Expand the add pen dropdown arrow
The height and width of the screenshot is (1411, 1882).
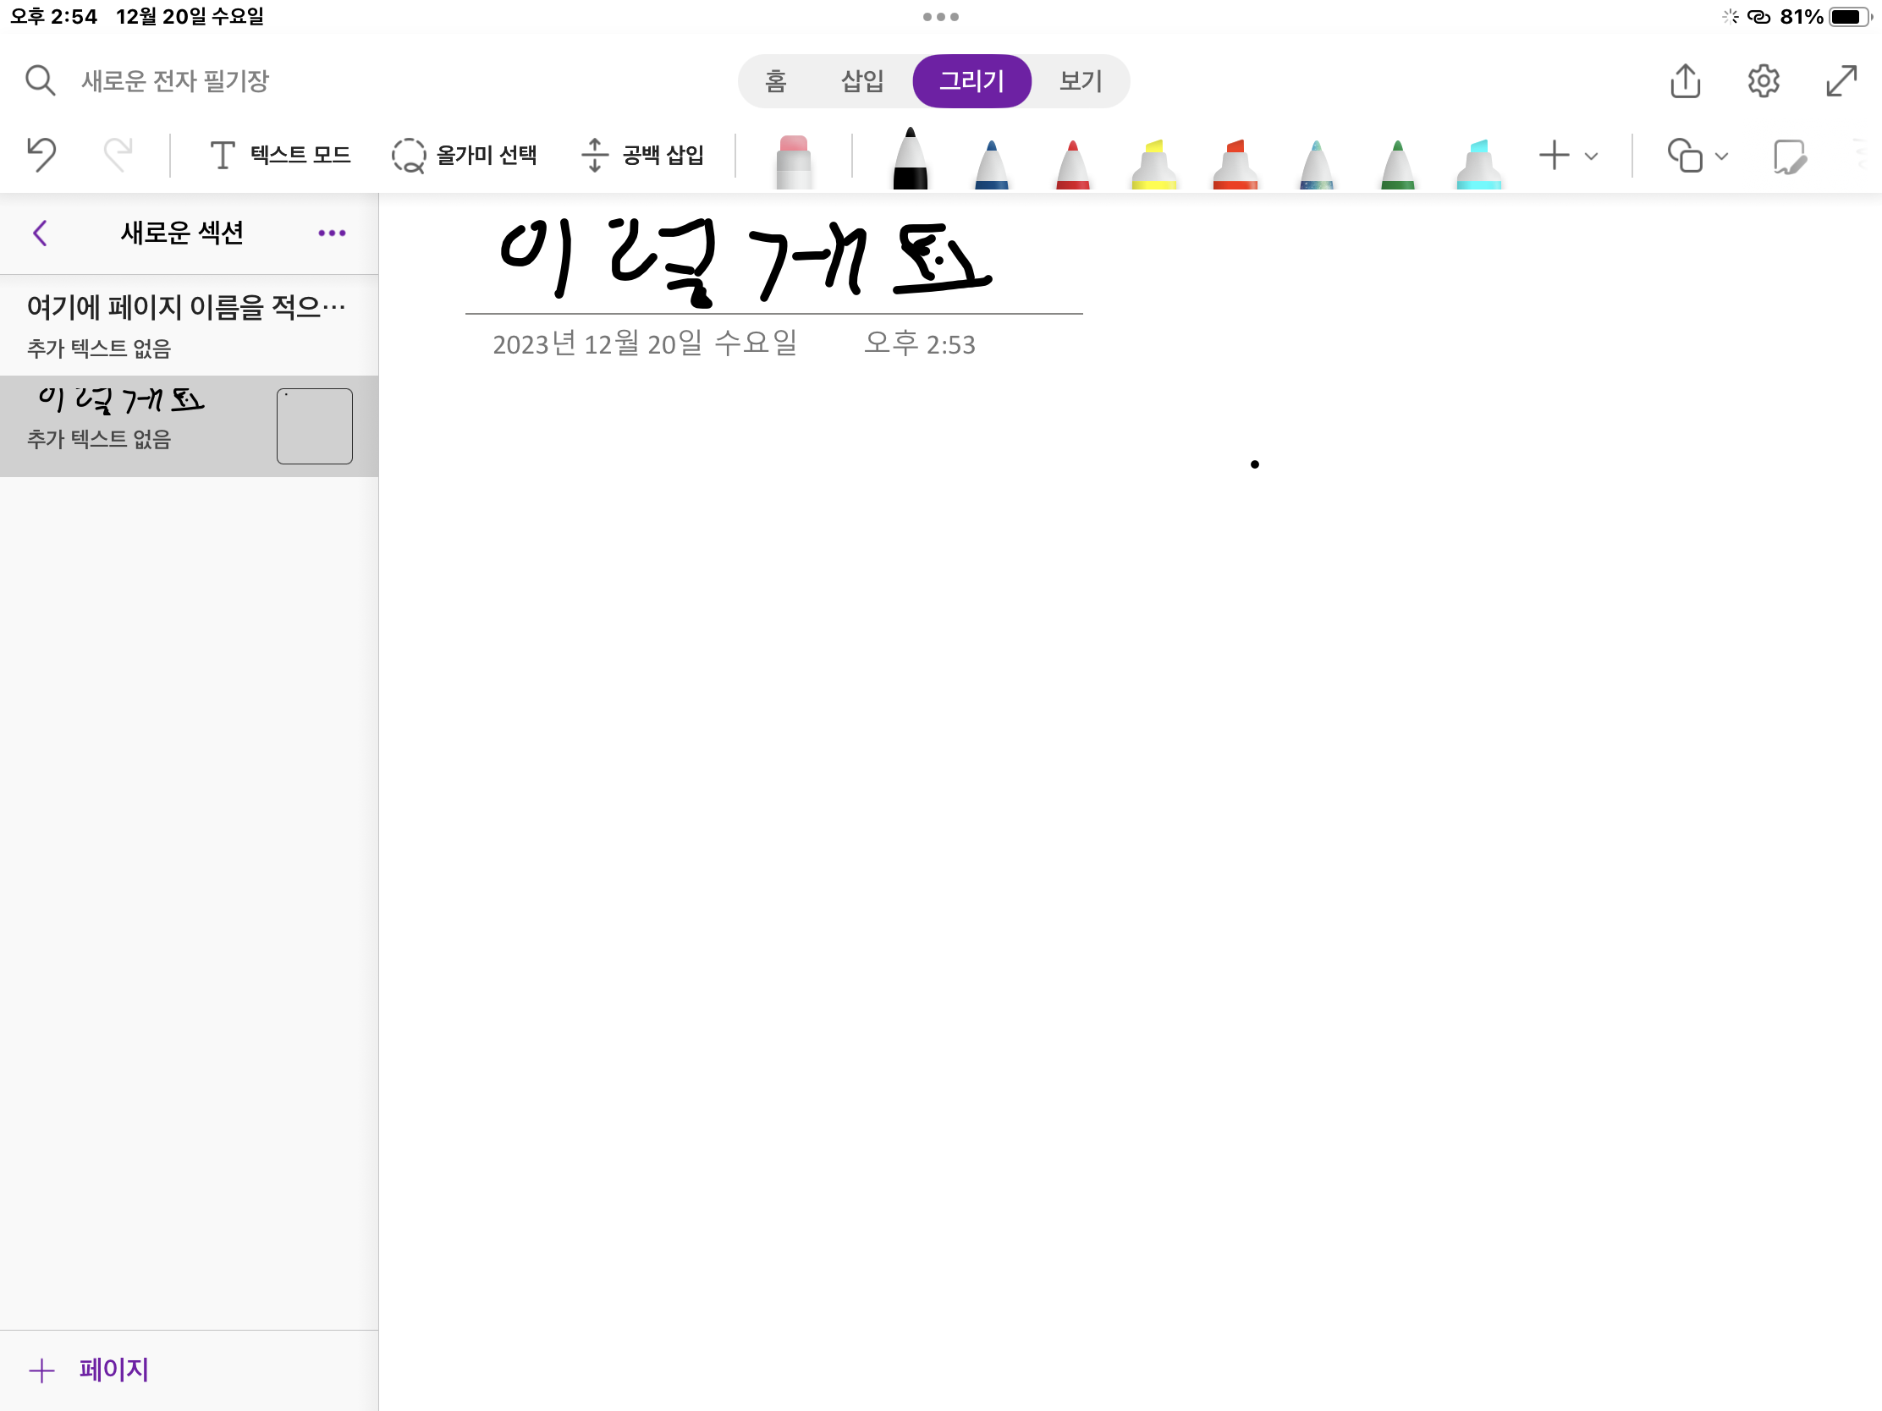[x=1591, y=156]
